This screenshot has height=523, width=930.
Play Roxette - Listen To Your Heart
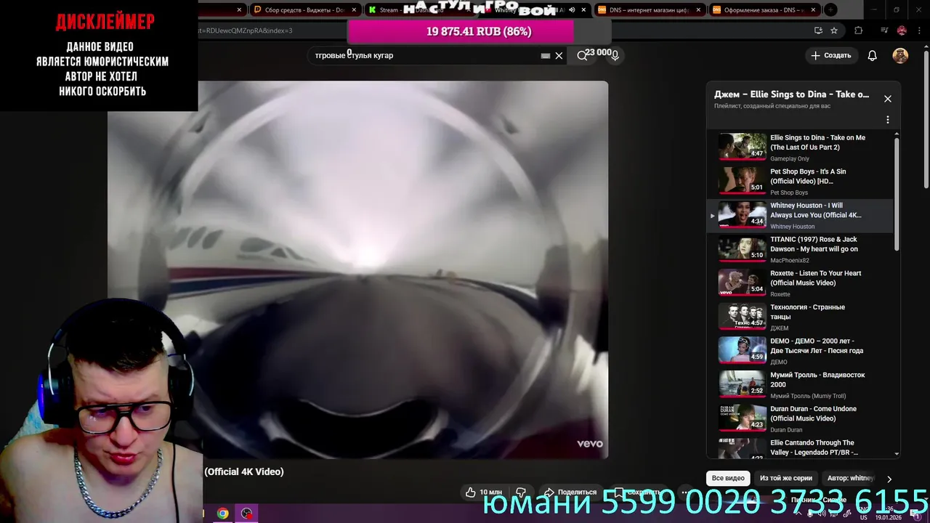pyautogui.click(x=801, y=283)
